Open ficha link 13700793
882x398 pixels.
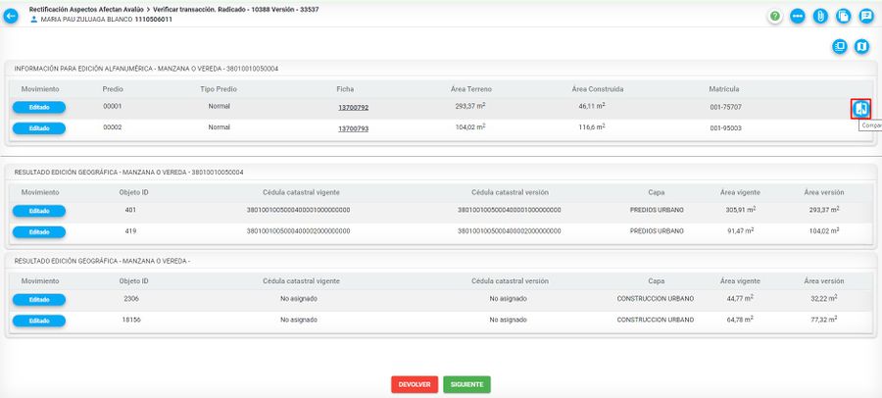tap(353, 128)
